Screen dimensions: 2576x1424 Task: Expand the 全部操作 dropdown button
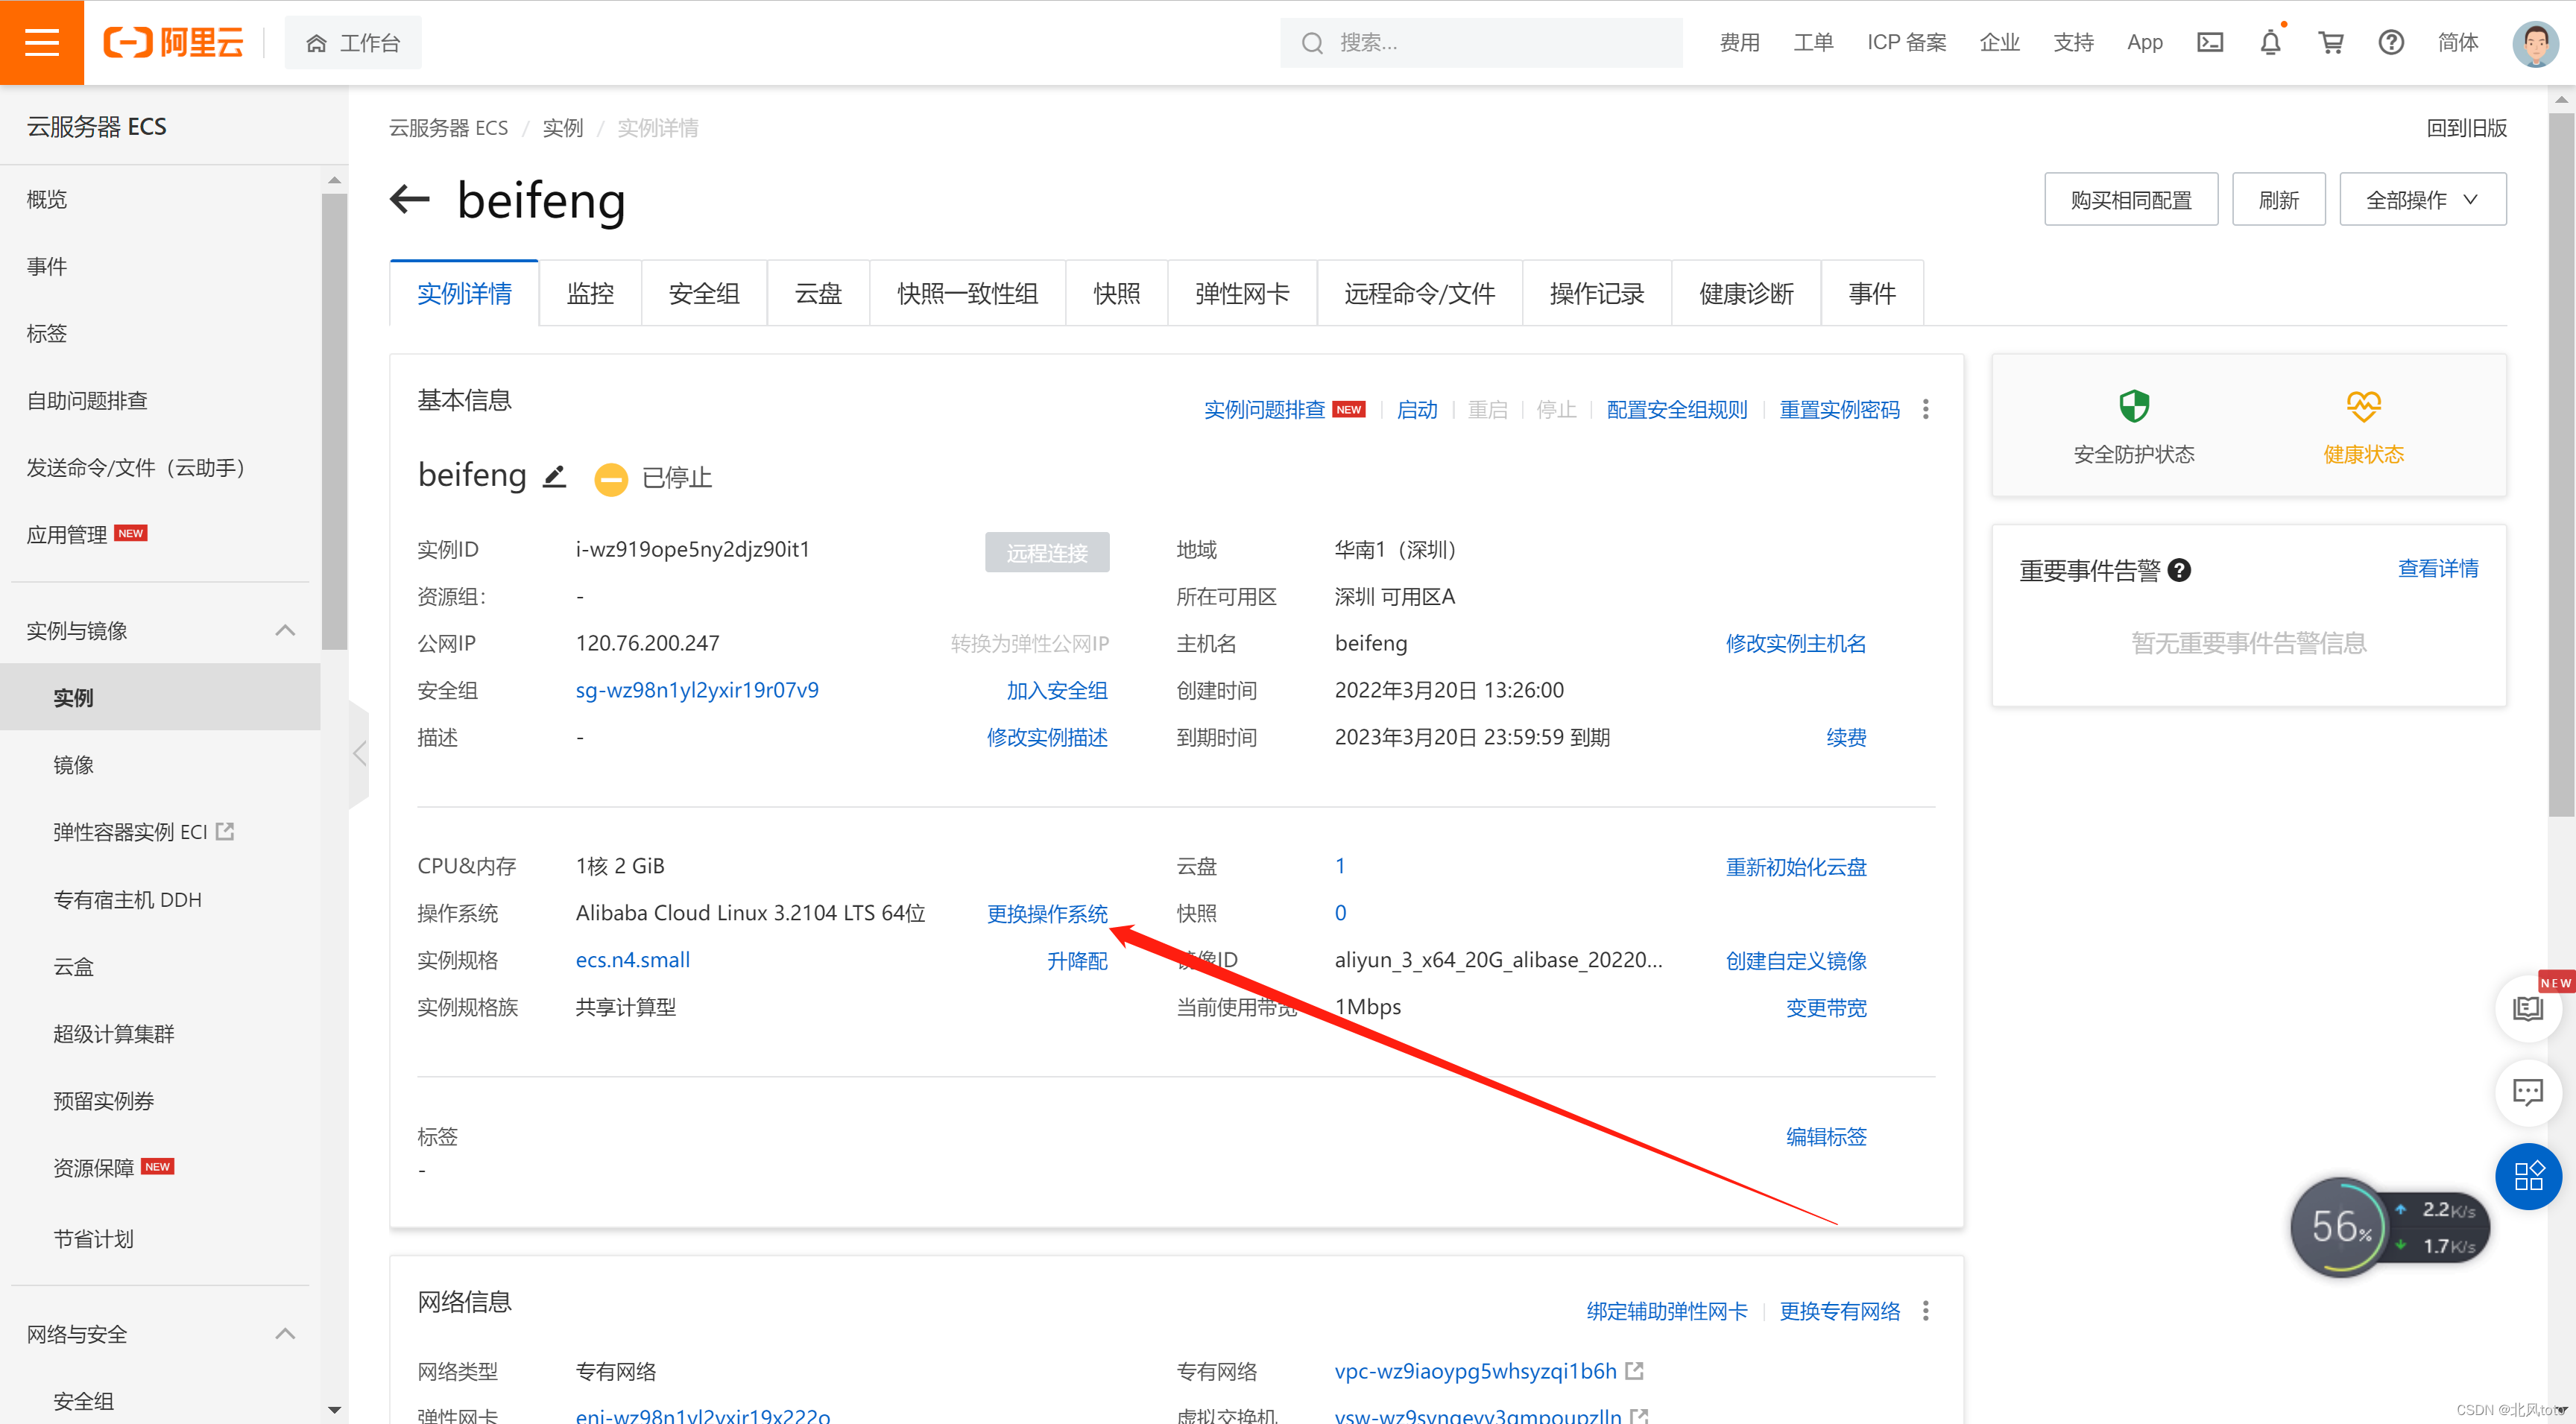[x=2421, y=200]
